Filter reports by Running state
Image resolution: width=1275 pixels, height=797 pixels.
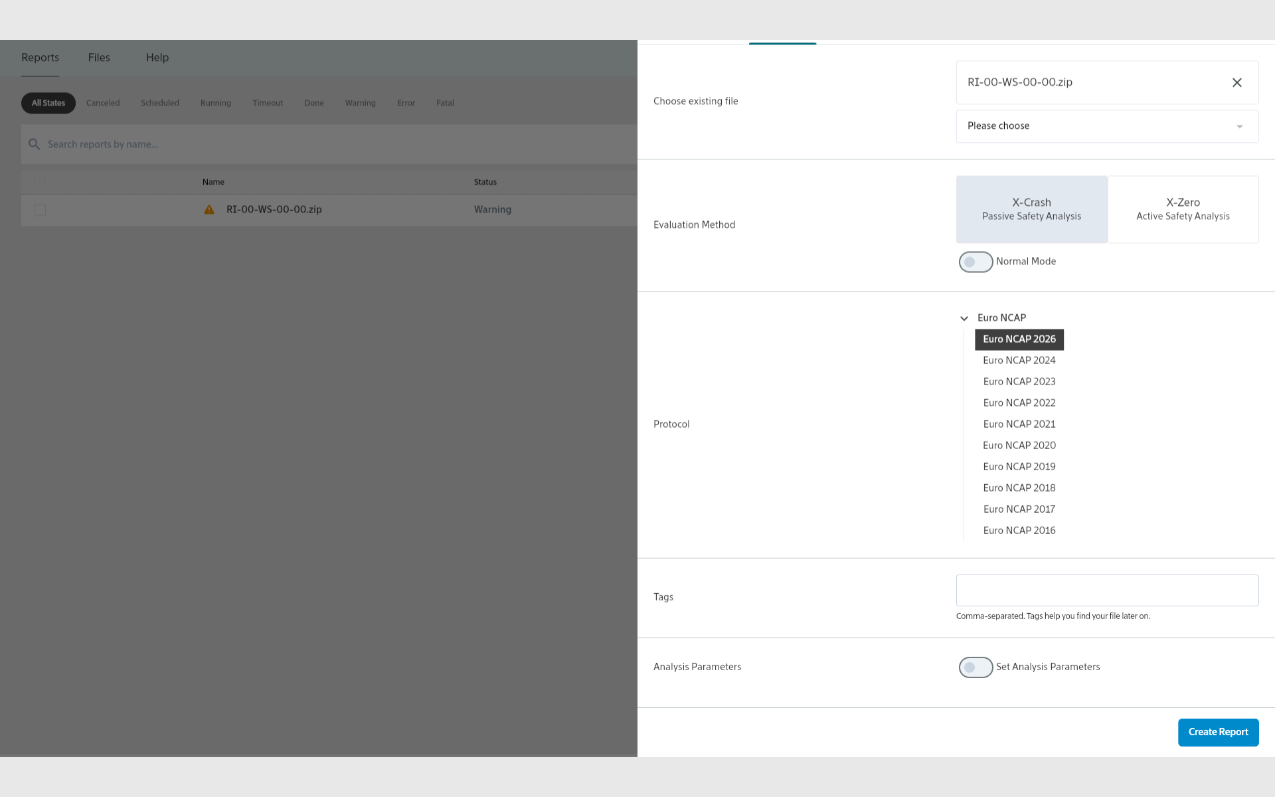coord(216,103)
